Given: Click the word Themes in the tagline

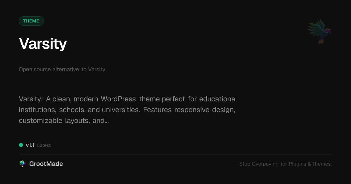Looking at the screenshot, I should point(322,164).
